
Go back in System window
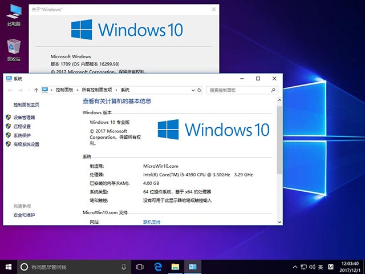click(10, 90)
